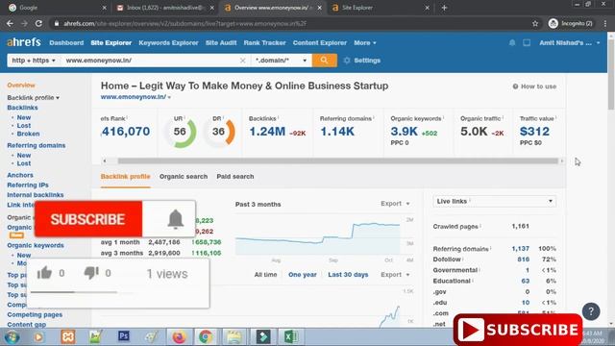Select the One year chart range
The image size is (615, 346).
click(x=303, y=275)
